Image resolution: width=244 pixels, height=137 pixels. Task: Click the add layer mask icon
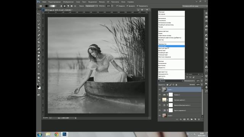coord(185,119)
